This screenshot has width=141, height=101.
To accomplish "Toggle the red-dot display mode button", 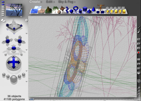I will click(139, 52).
